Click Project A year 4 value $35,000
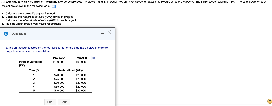Image resolution: width=272 pixels, height=106 pixels. pos(59,87)
